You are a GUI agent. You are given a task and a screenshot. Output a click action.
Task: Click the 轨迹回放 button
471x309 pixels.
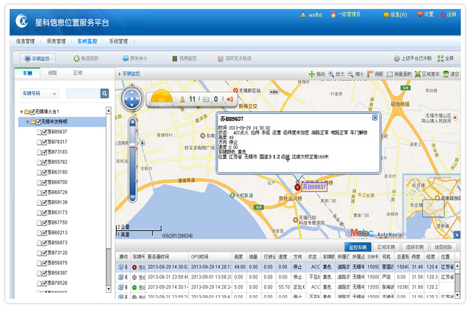85,58
